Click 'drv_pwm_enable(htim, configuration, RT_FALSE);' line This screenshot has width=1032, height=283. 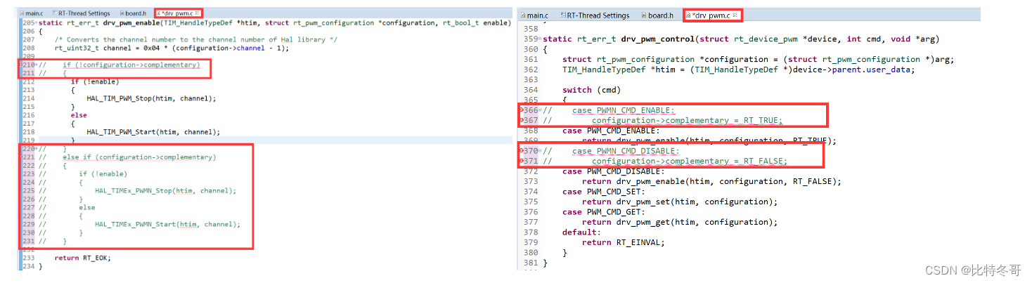click(x=729, y=182)
